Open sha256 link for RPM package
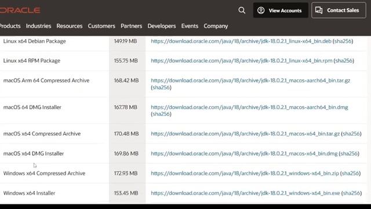 click(344, 60)
